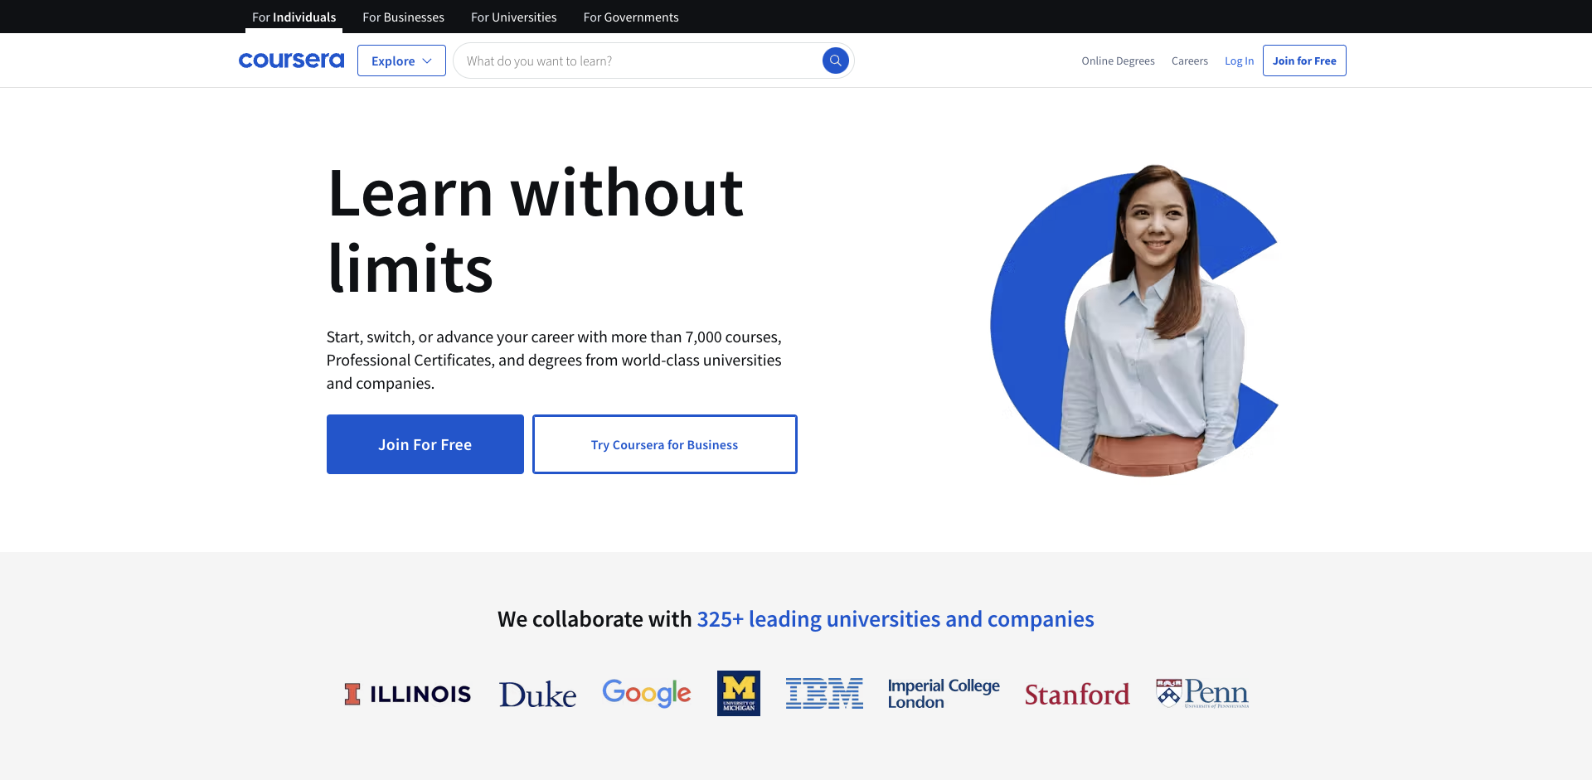Click the header Join for Free button
The height and width of the screenshot is (780, 1592).
pos(1304,61)
